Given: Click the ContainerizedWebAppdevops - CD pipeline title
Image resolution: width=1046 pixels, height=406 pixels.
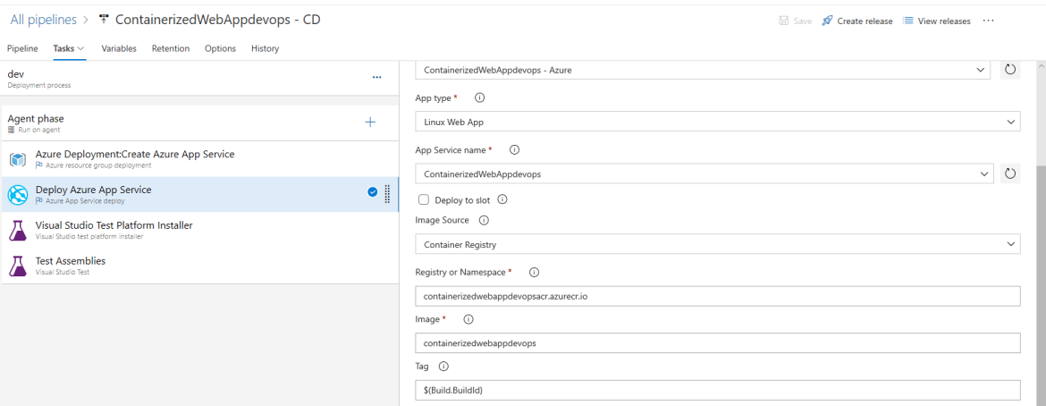Looking at the screenshot, I should pos(217,20).
